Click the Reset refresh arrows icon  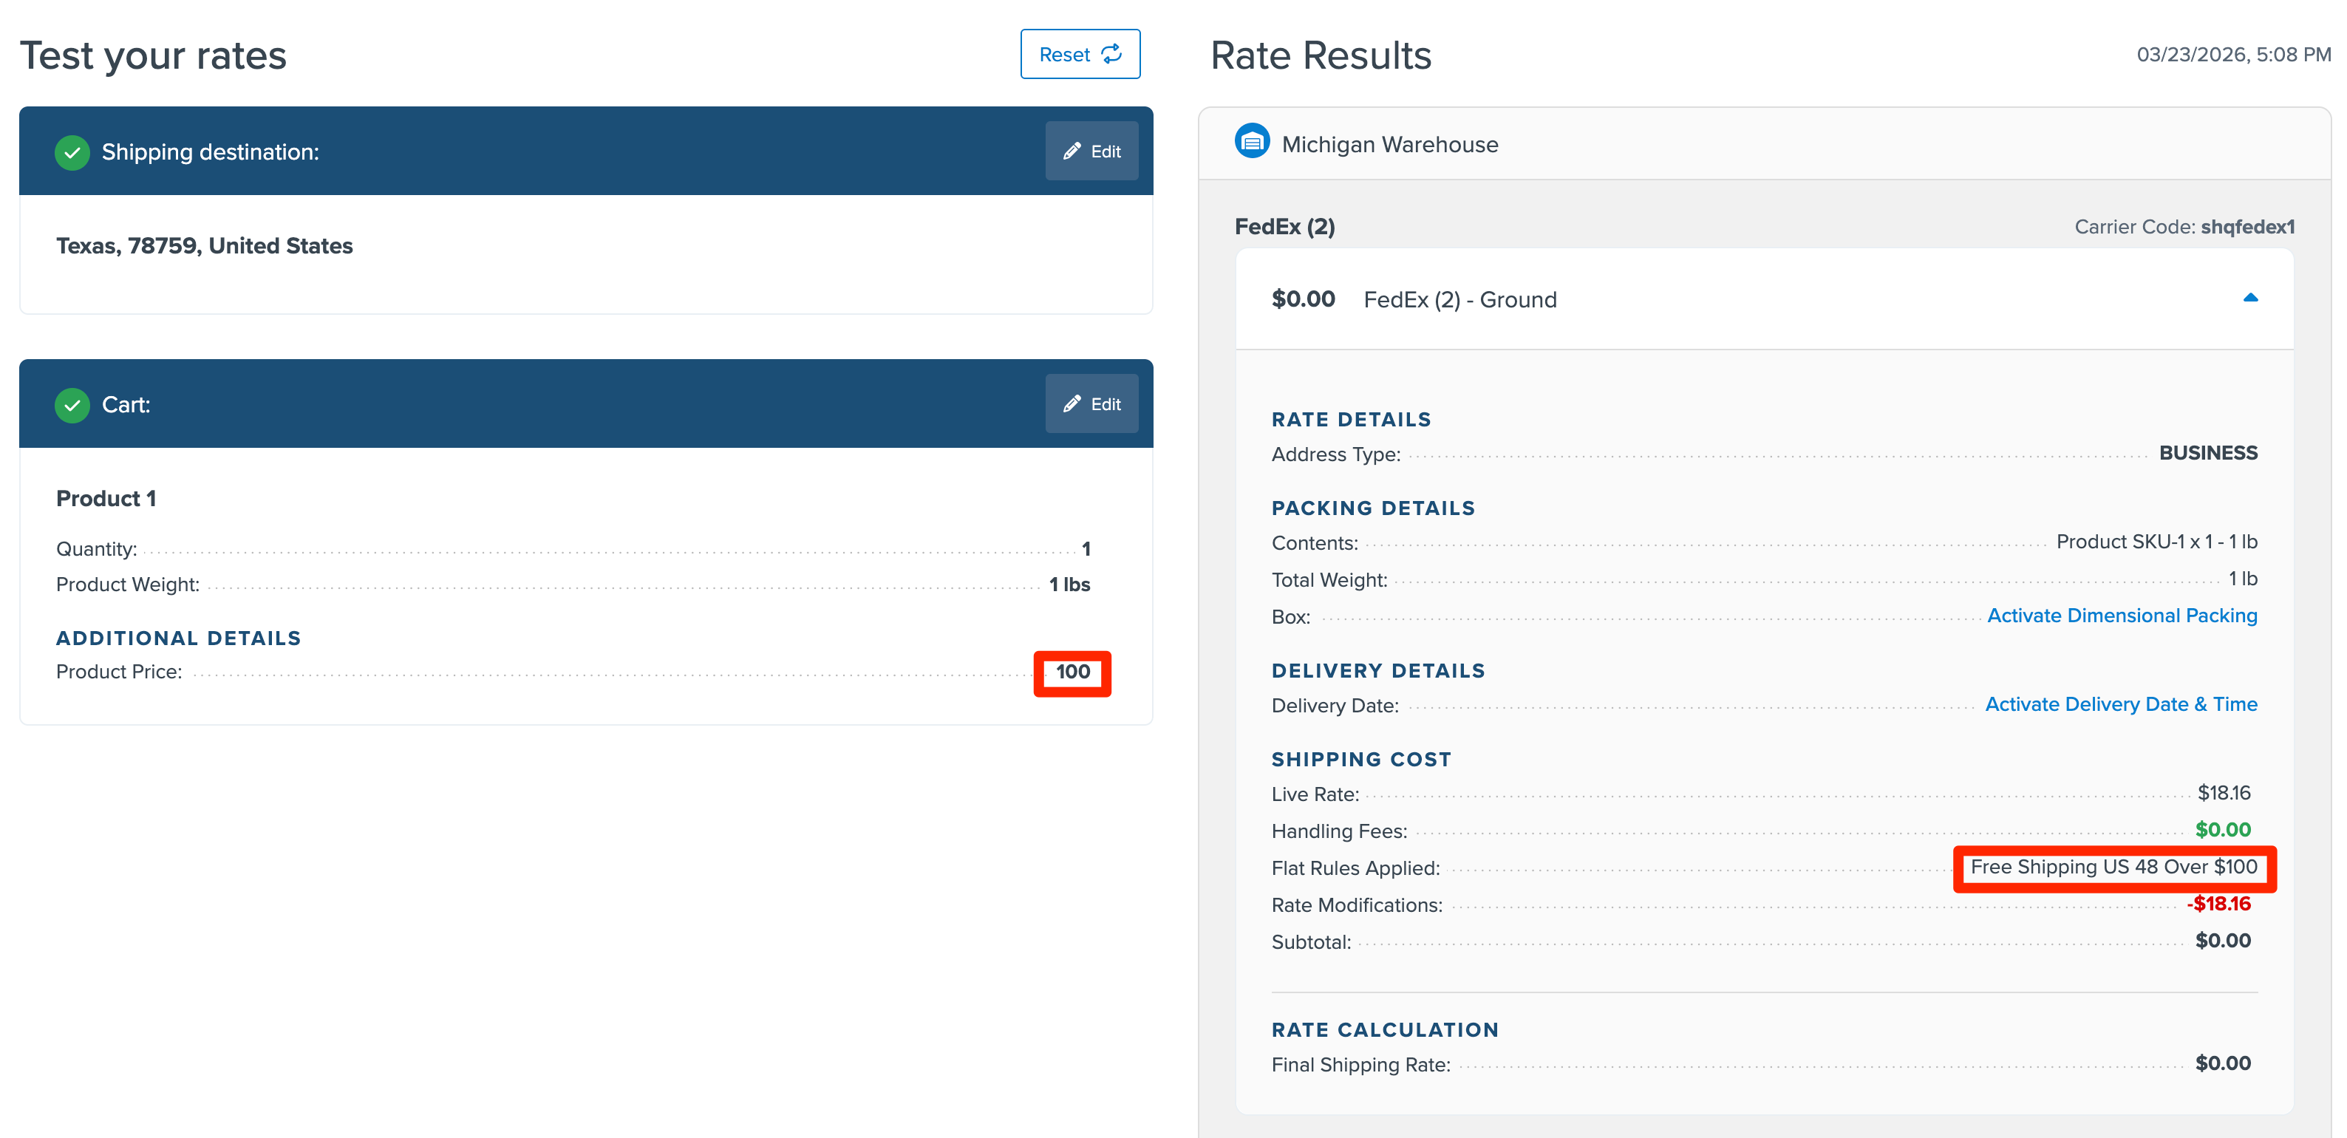(1111, 54)
